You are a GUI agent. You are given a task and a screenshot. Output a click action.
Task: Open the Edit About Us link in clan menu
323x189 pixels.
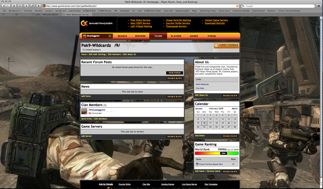(129, 54)
